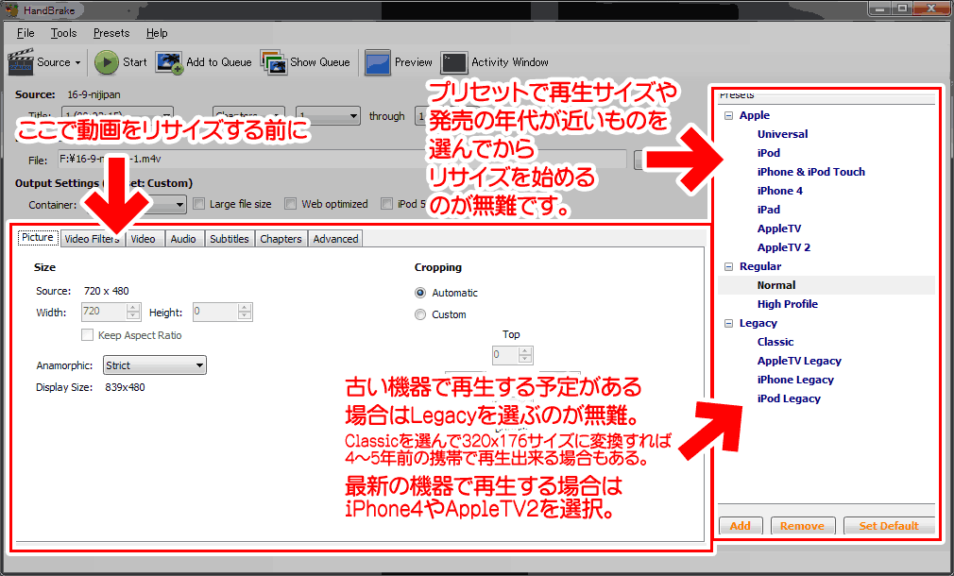The image size is (954, 576).
Task: Click the Height value field
Action: coord(215,312)
